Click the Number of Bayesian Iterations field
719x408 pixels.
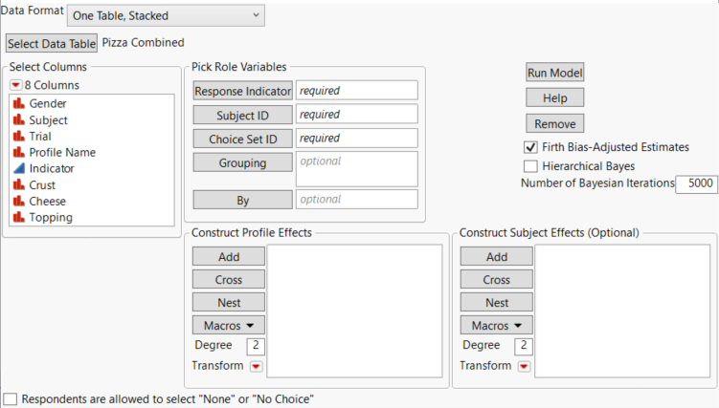click(697, 183)
